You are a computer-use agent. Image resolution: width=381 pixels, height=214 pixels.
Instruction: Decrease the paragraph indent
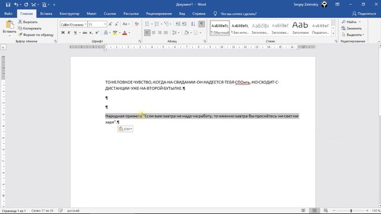[178, 24]
